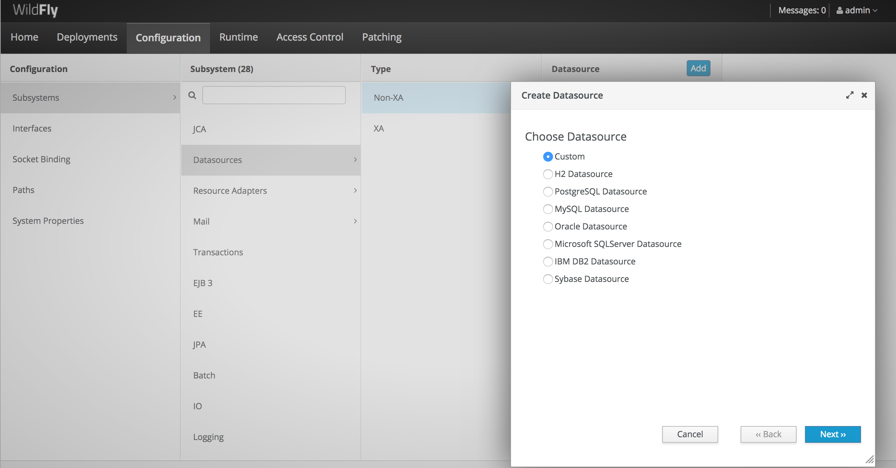Select the Custom datasource radio button
The width and height of the screenshot is (896, 468).
(548, 157)
